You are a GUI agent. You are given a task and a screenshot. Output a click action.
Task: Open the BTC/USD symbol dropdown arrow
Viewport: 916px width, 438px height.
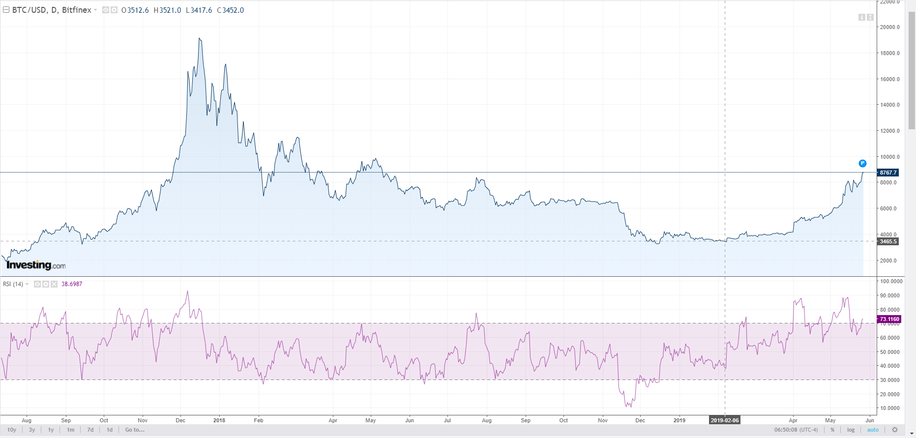pyautogui.click(x=95, y=10)
